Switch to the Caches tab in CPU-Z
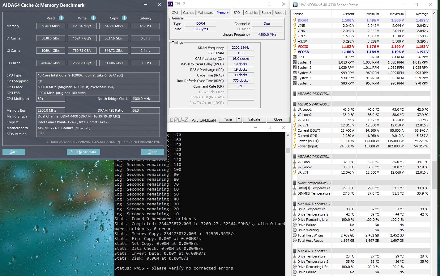Image resolution: width=440 pixels, height=276 pixels. (x=189, y=13)
